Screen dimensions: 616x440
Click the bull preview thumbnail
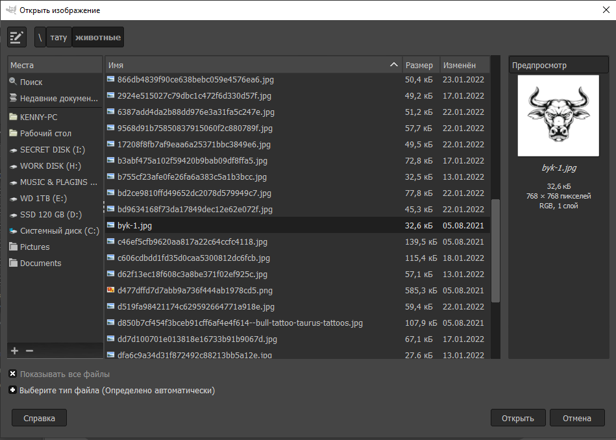click(558, 116)
